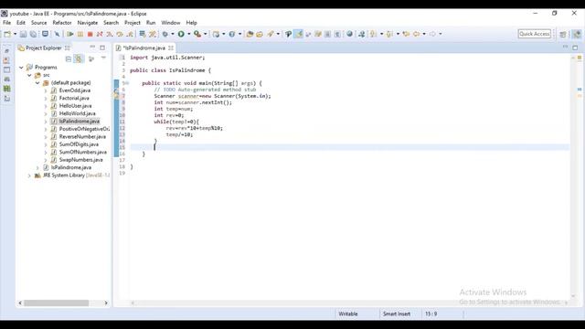Minimize the Project Explorer panel
Screen dimensions: 585x329
[92, 48]
